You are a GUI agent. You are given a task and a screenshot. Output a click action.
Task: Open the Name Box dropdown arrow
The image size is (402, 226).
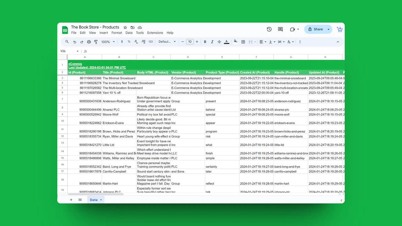(x=78, y=51)
